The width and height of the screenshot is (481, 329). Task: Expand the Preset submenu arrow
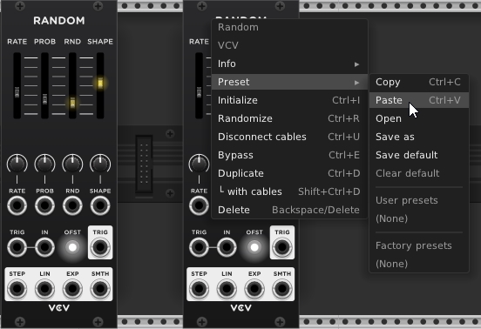tap(356, 83)
